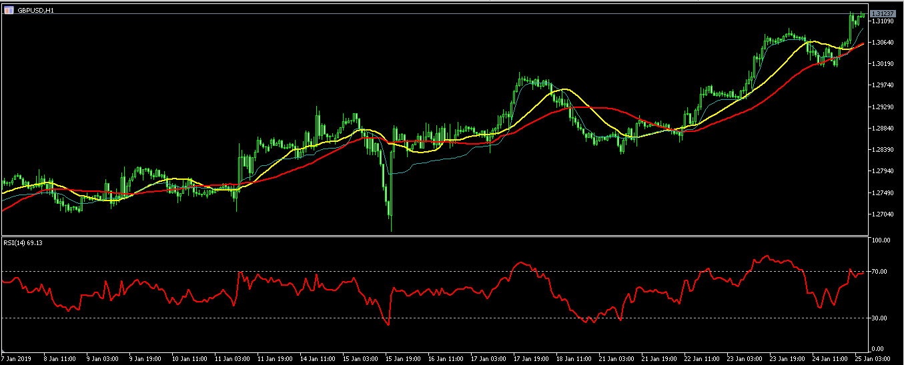
Task: Click the GBPUSD,H1 chart title label
Action: 36,9
